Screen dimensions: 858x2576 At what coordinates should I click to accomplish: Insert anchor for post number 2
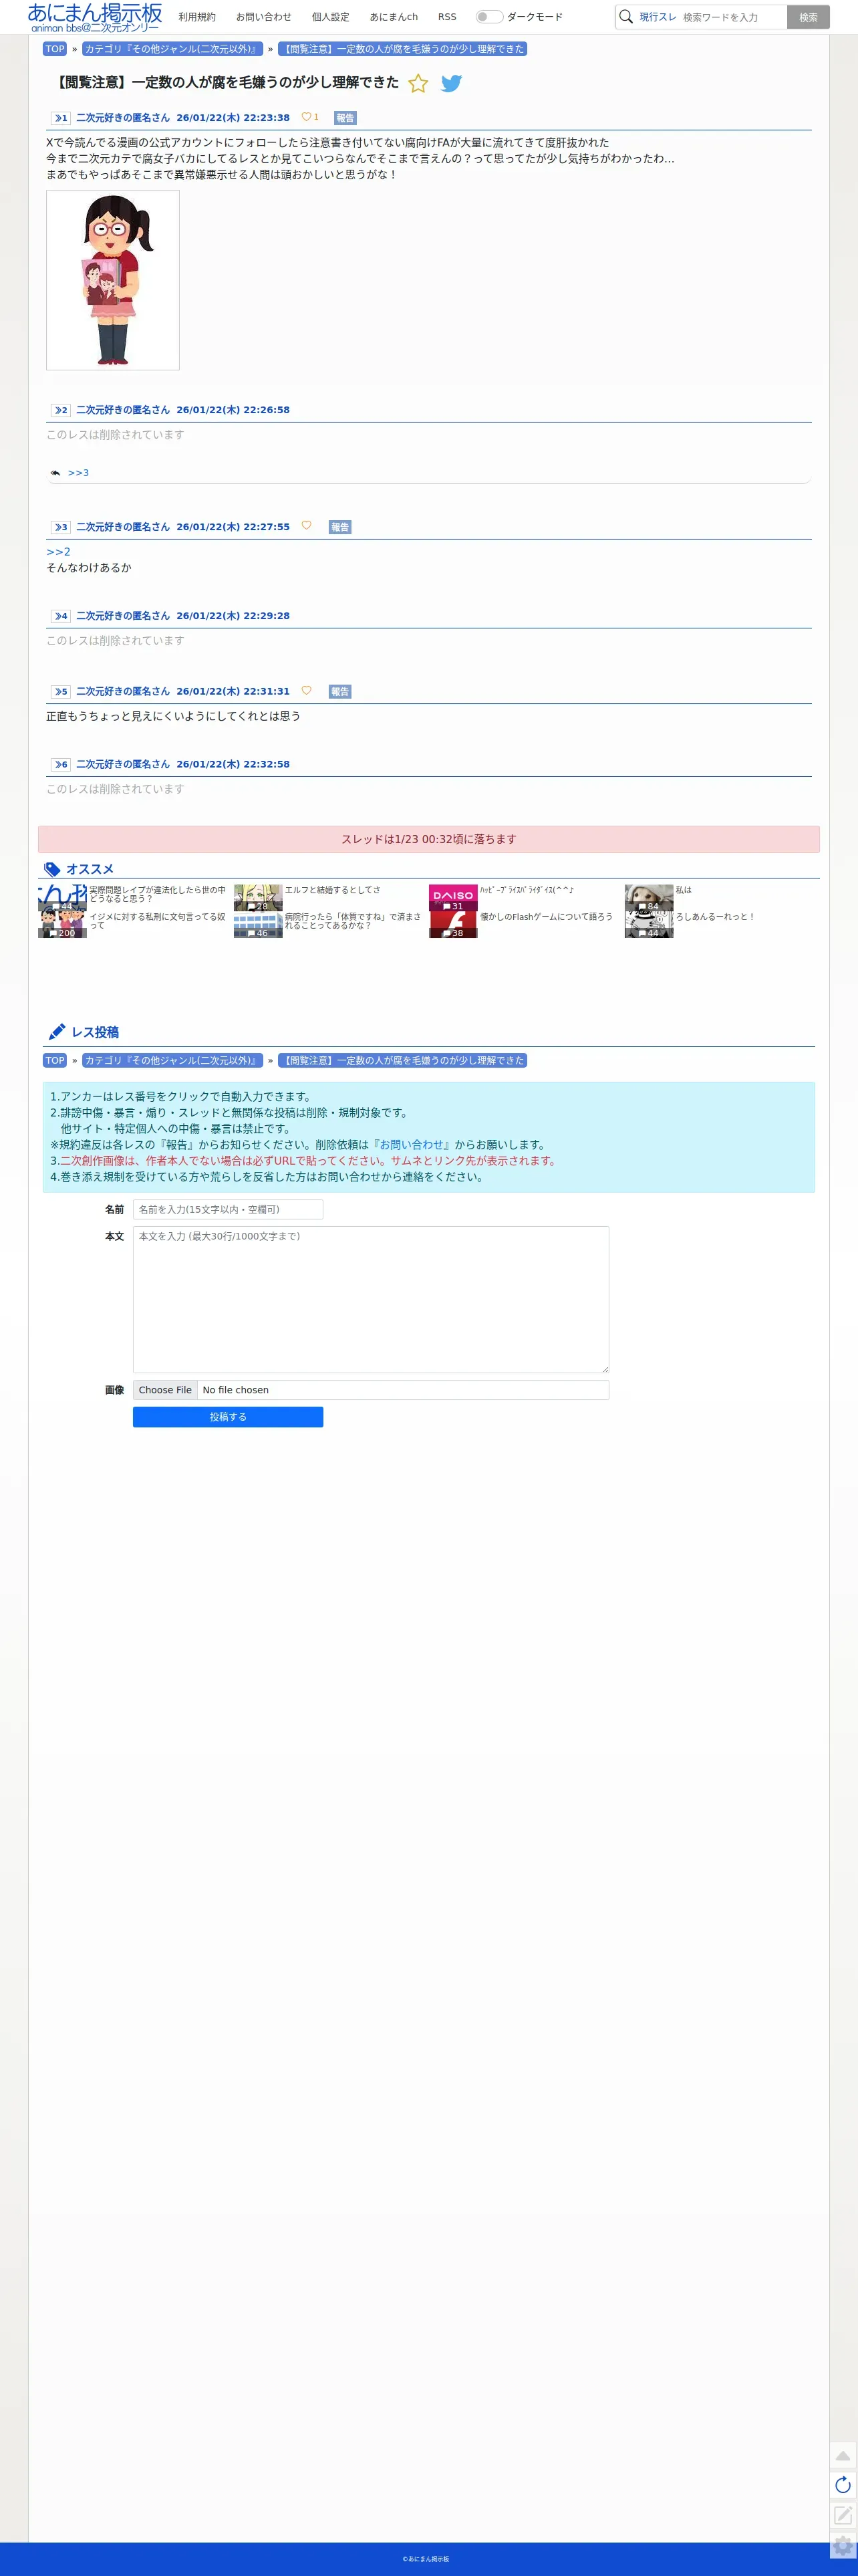61,410
